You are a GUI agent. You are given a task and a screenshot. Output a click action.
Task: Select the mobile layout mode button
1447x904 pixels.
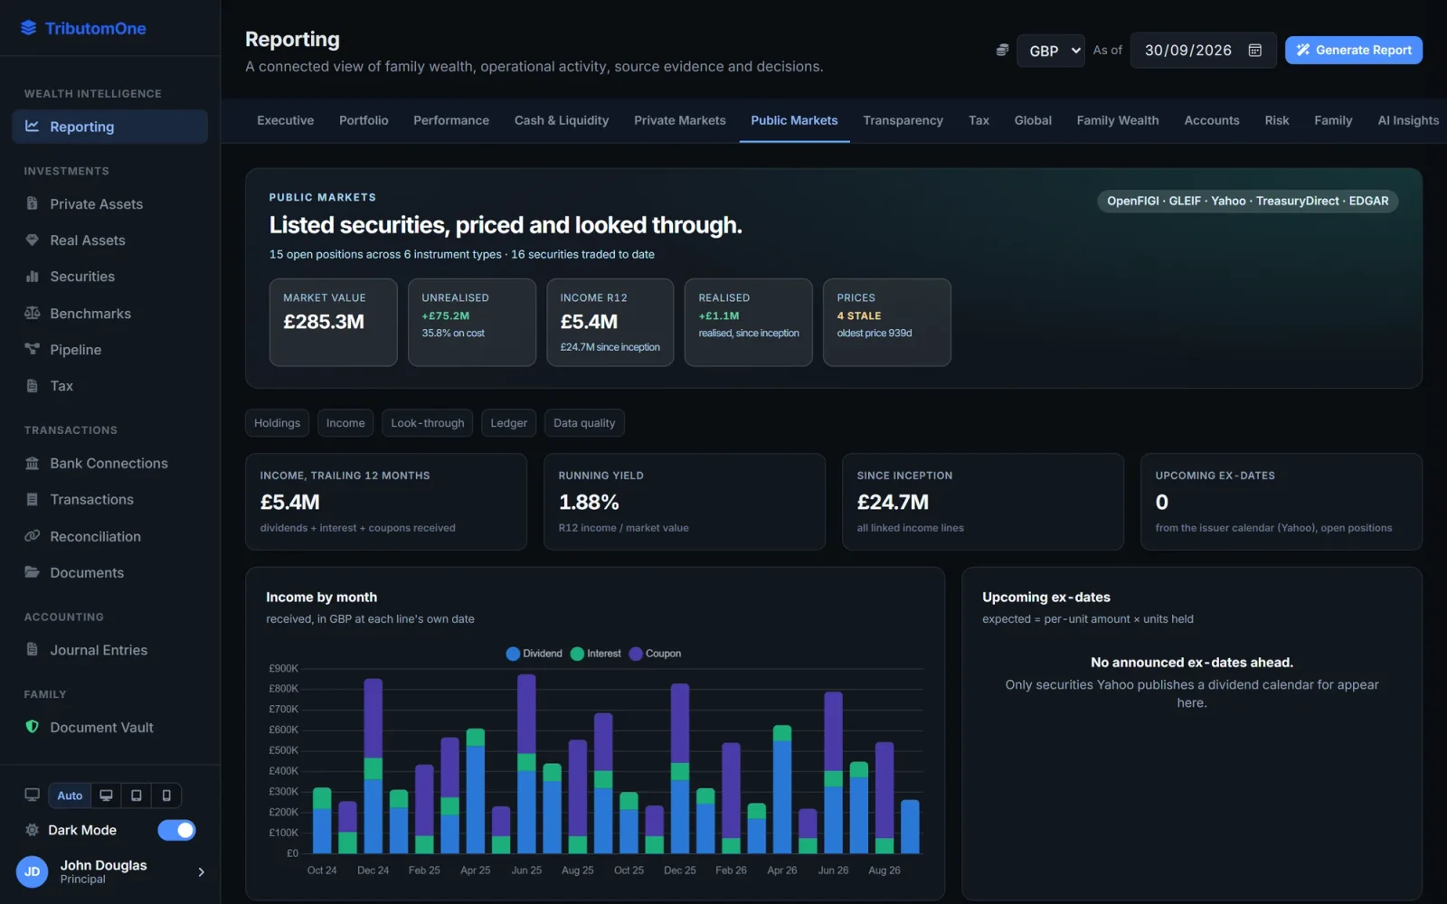[x=166, y=796]
